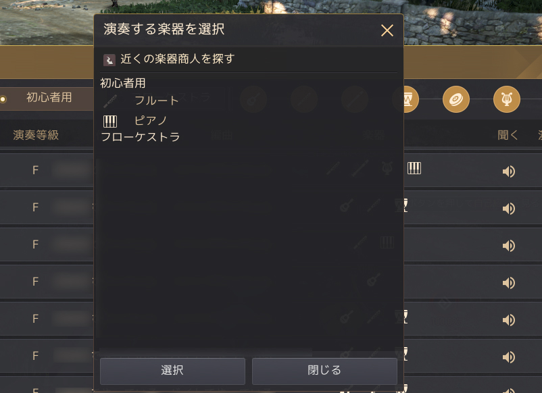
Task: Click the harp instrument filter icon
Action: coord(506,99)
